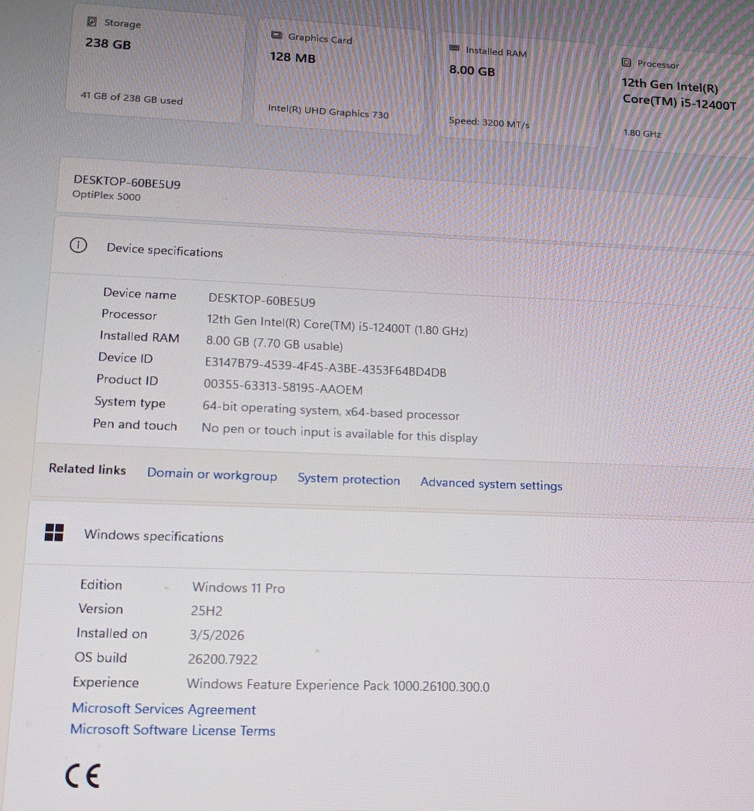The width and height of the screenshot is (754, 811).
Task: Select the Device ID value E3147B79
Action: (x=326, y=367)
